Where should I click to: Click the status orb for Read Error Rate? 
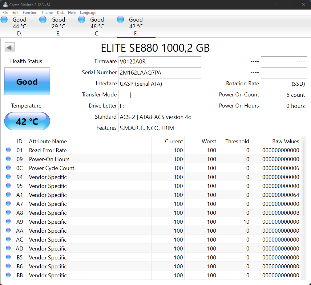8,150
